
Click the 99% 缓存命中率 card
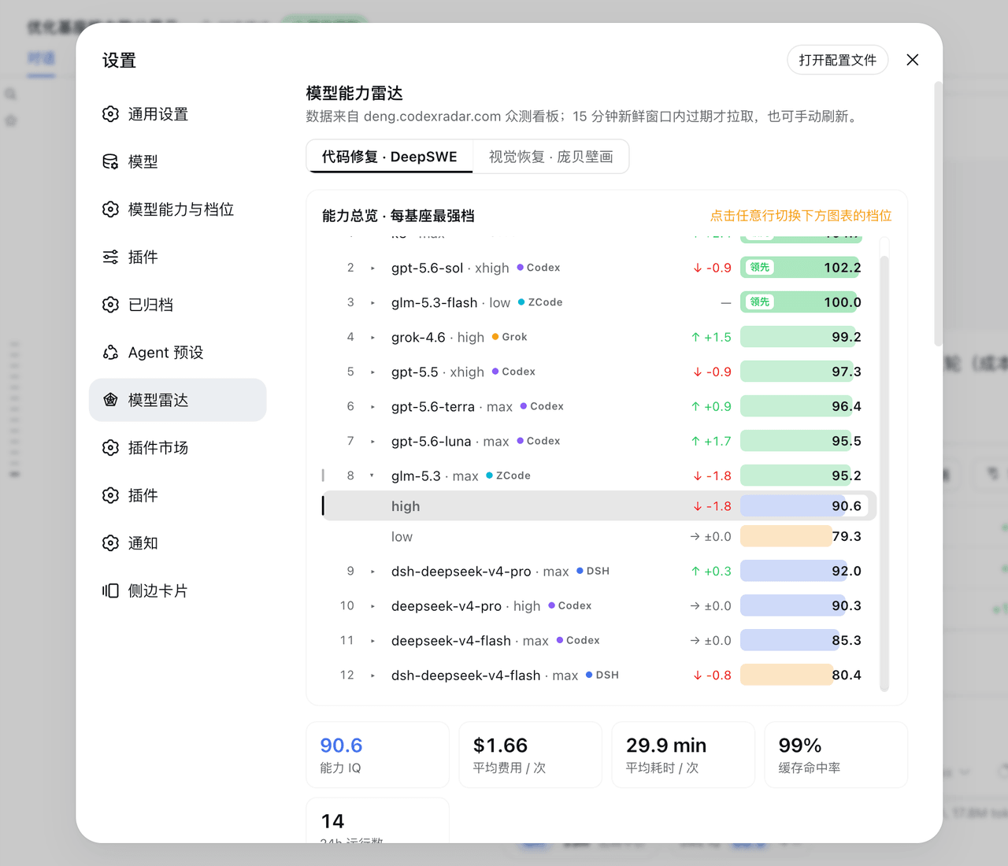click(x=836, y=755)
